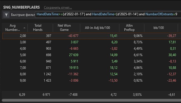Select the row with 497 total hands

pos(92,42)
